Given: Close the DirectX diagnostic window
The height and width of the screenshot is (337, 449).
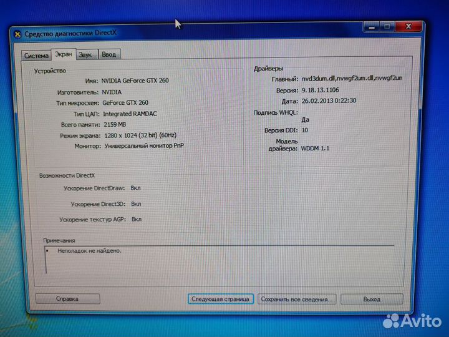Looking at the screenshot, I should [408, 26].
